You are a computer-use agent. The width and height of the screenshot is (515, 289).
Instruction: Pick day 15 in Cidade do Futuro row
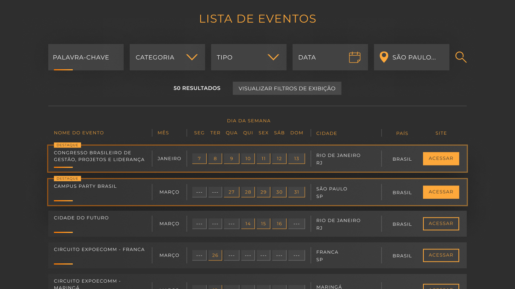[x=263, y=224]
